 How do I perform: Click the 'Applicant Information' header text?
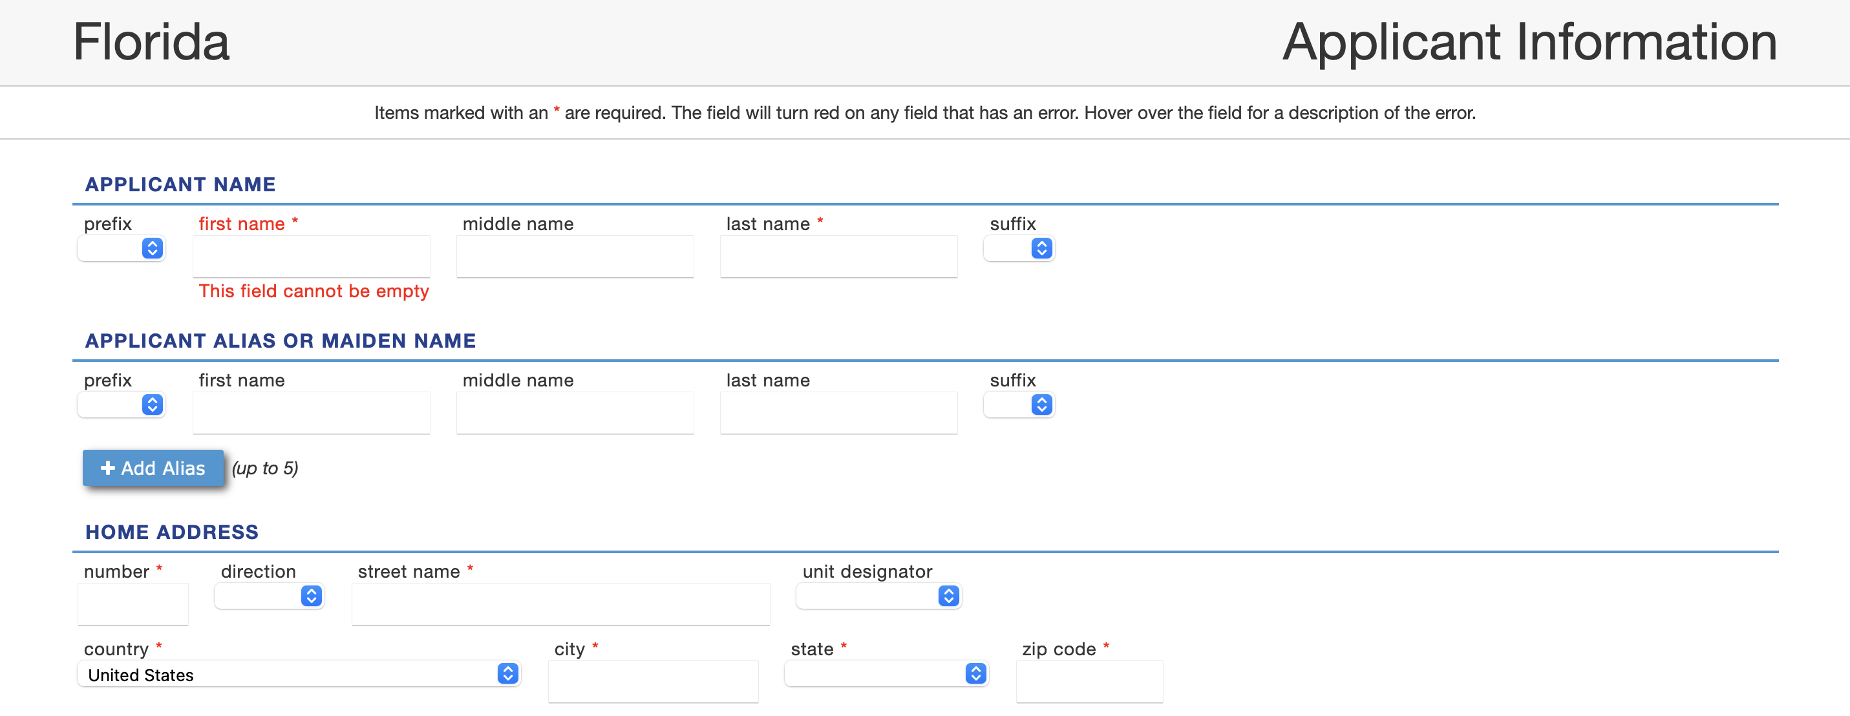[1529, 43]
